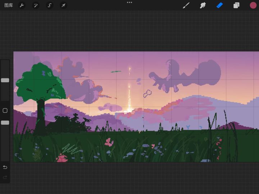Select the blue Eraser tool
Viewport: 259px width, 194px height.
[219, 5]
